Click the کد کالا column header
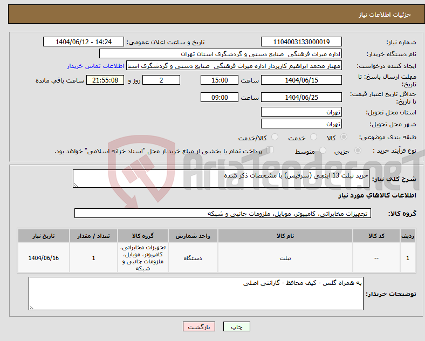Viewport: 425px width, 341px height. point(376,236)
